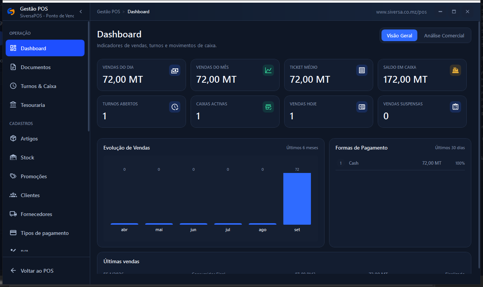
Task: Click the Fornecedores truck icon
Action: (x=13, y=214)
